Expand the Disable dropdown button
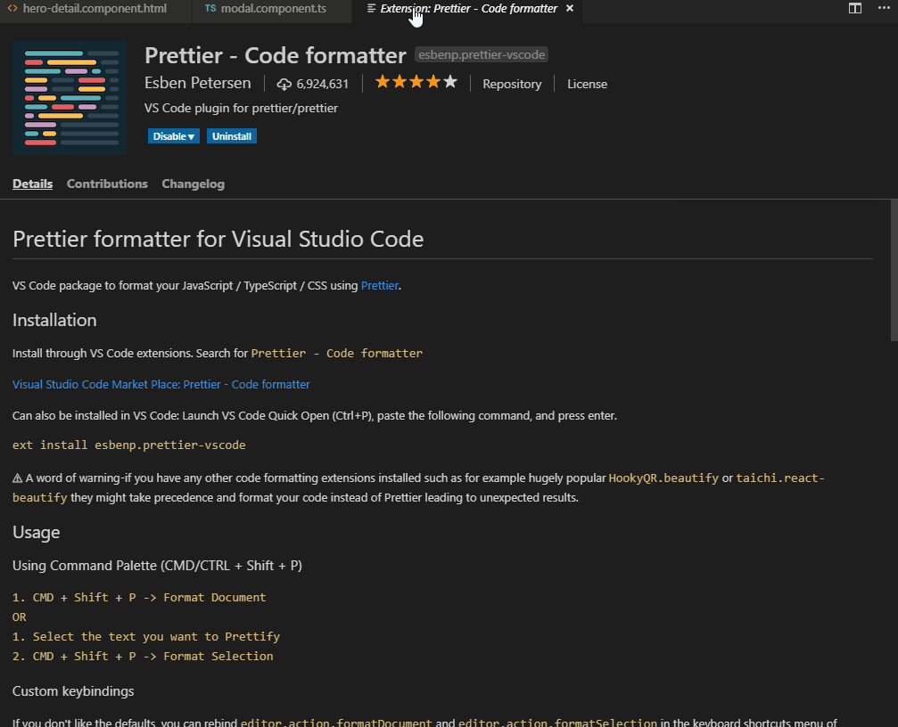The image size is (898, 727). [174, 136]
